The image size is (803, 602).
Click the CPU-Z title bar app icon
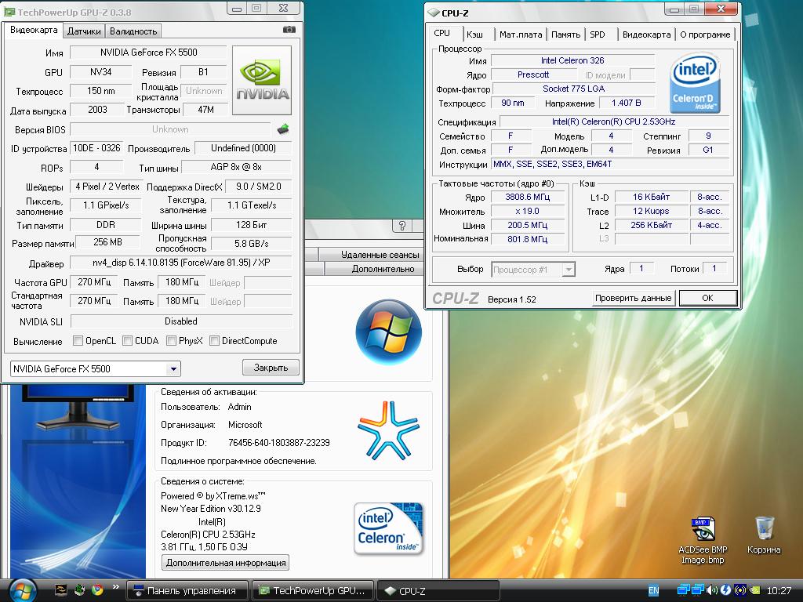click(x=434, y=13)
